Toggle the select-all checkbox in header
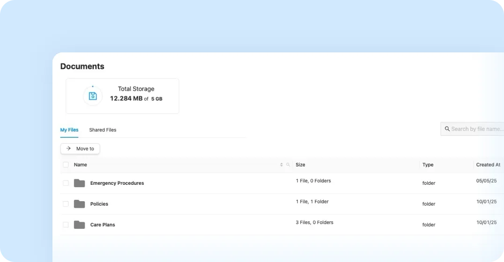 pyautogui.click(x=66, y=165)
